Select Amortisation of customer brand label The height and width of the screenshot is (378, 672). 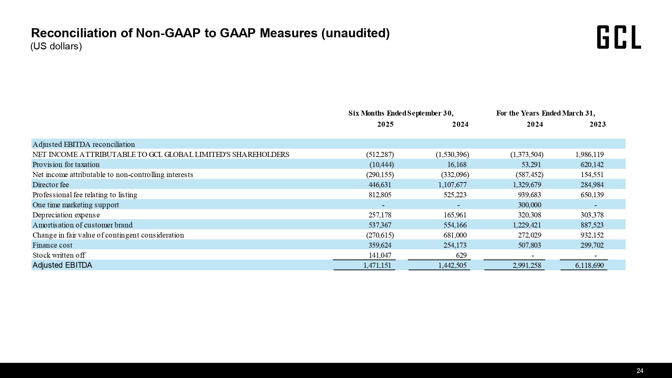(82, 225)
